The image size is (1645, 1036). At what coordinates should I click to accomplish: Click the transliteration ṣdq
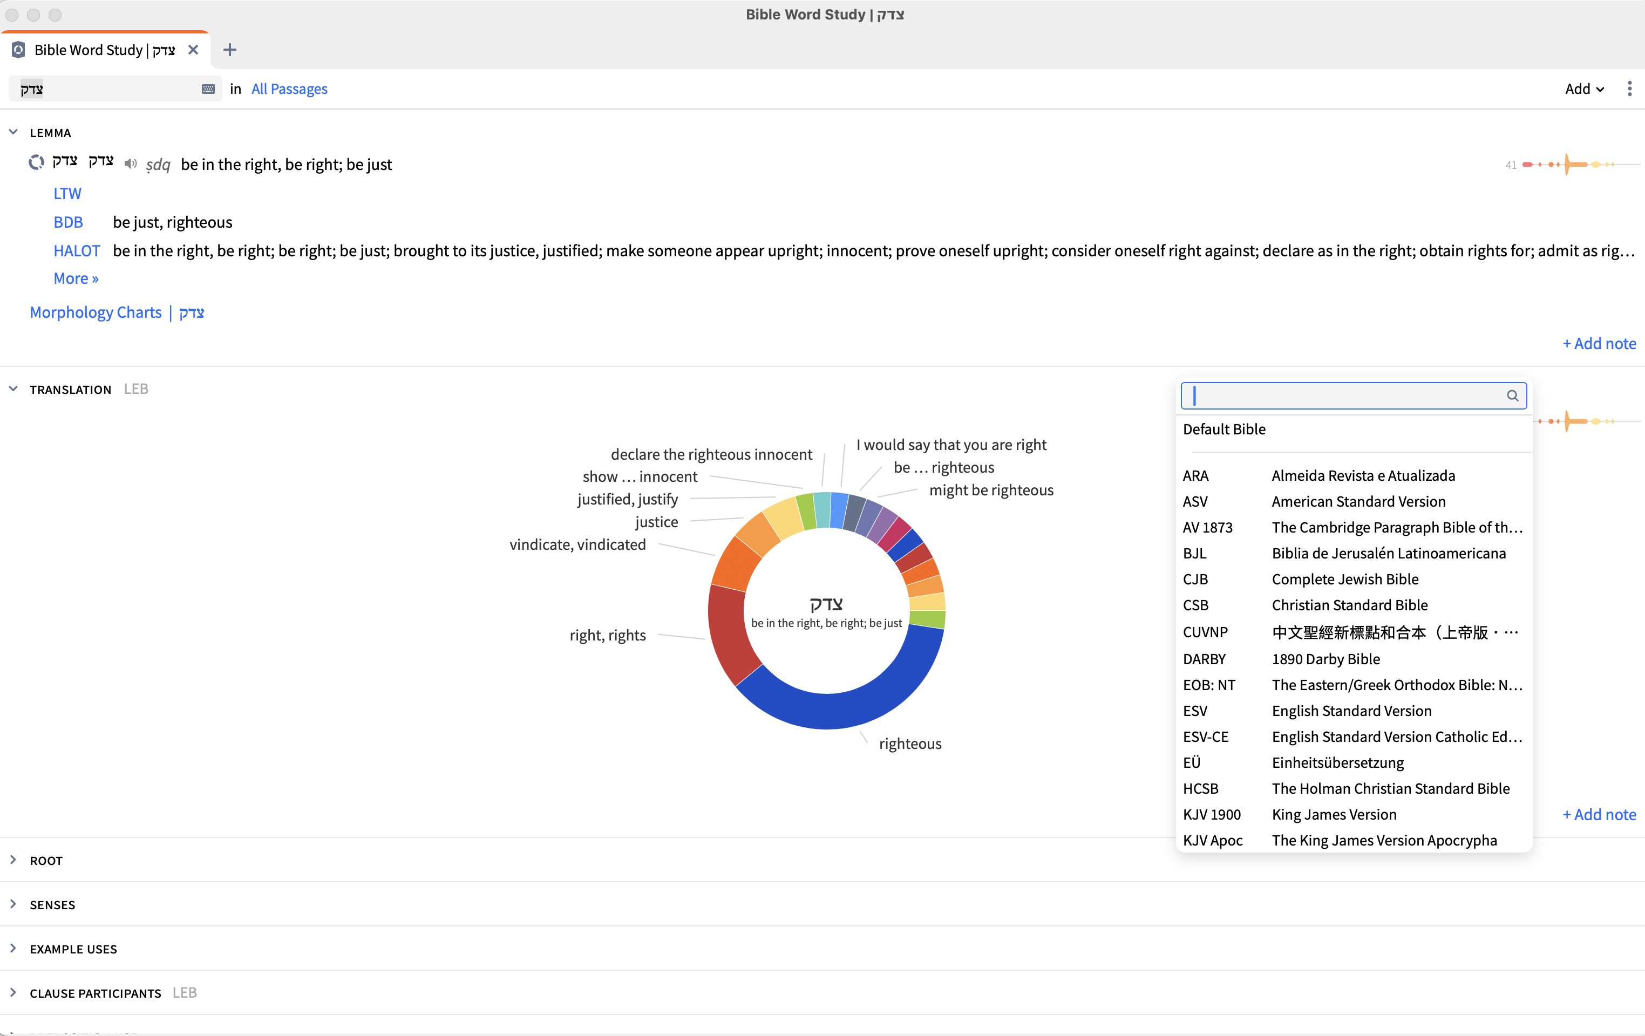158,165
